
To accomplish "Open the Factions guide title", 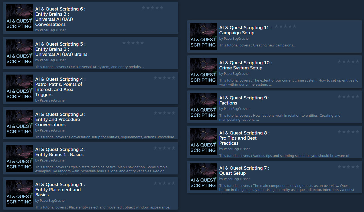I will tap(245, 100).
